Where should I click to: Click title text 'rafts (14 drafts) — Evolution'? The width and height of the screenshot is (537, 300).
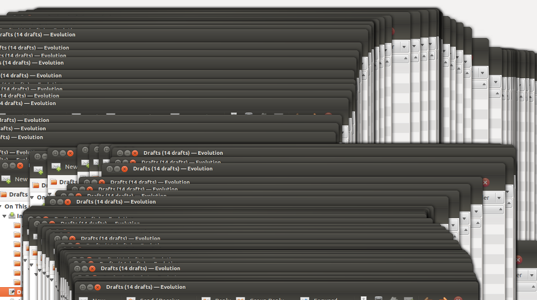[x=38, y=34]
